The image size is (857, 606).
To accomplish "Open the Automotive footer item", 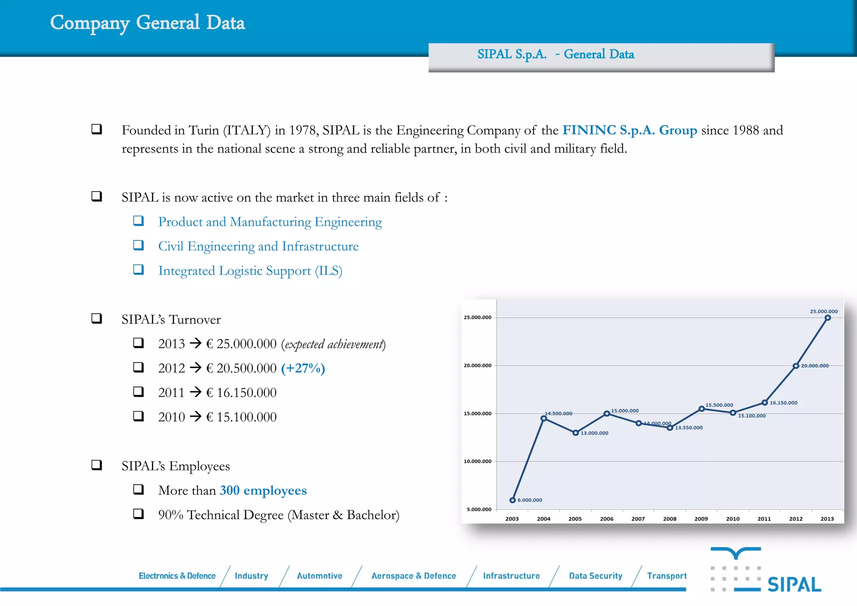I will tap(319, 576).
